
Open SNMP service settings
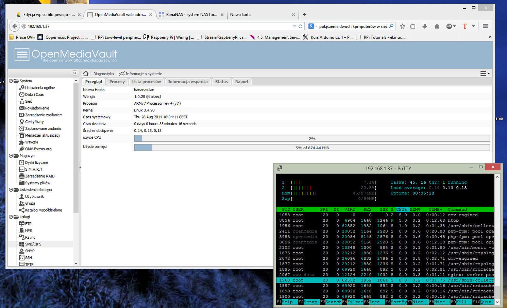pos(27,251)
